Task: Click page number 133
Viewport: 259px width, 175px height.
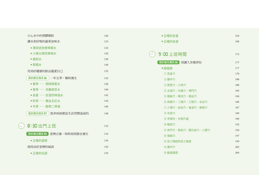Action: pos(106,78)
